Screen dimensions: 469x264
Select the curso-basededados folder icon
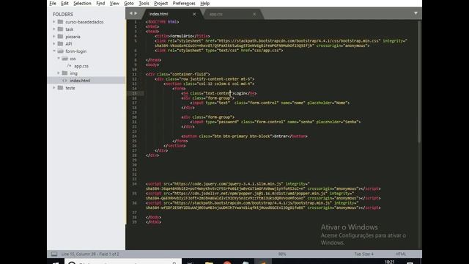click(60, 22)
